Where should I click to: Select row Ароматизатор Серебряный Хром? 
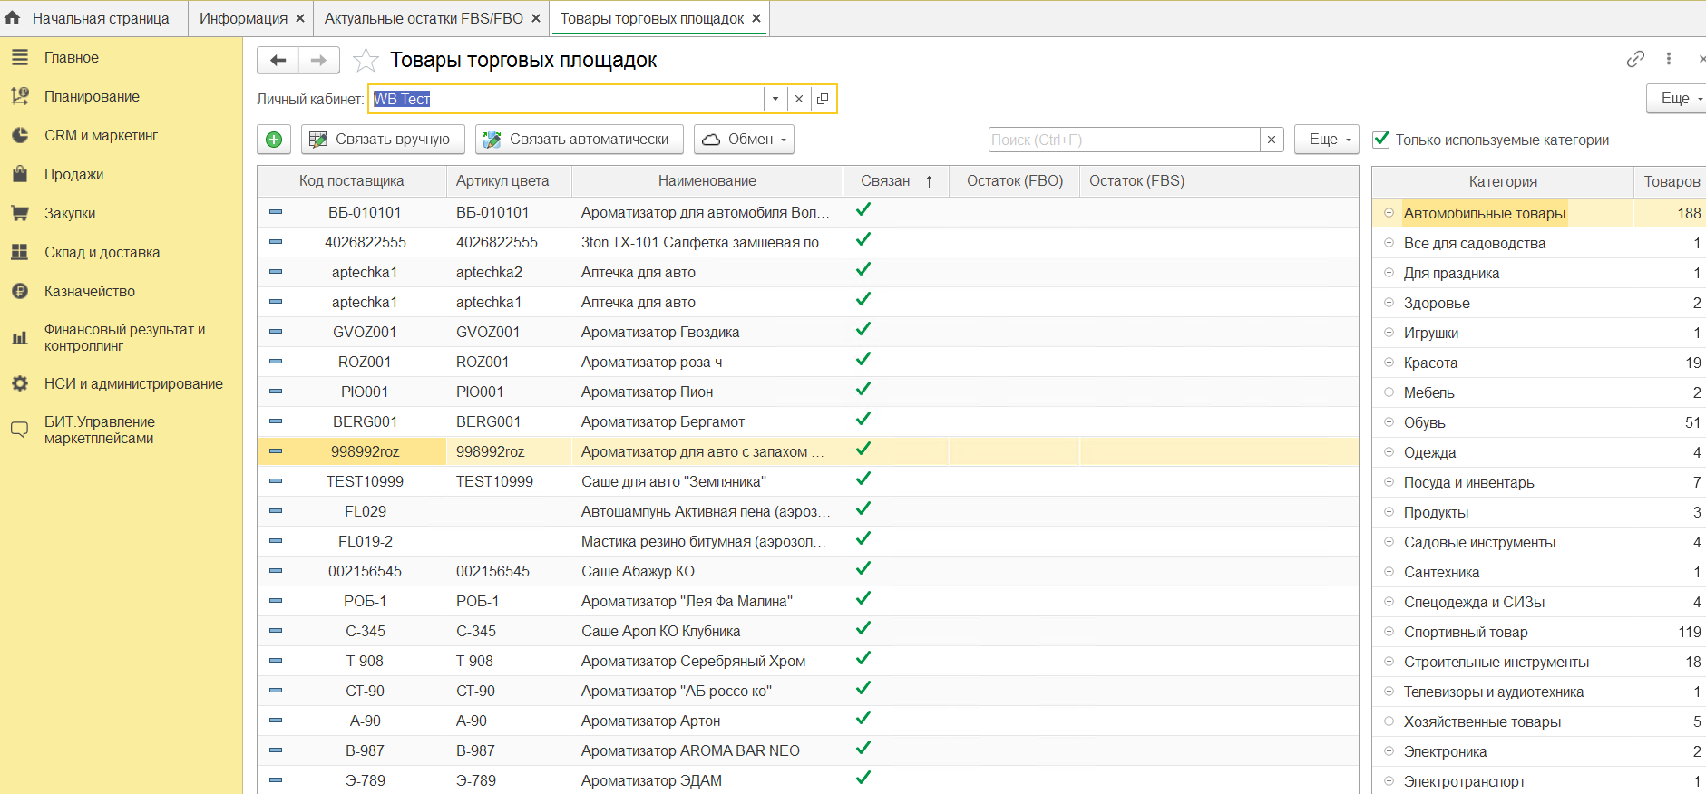click(807, 661)
